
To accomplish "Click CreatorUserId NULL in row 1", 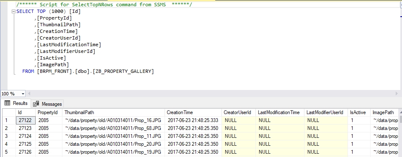I will 239,120.
